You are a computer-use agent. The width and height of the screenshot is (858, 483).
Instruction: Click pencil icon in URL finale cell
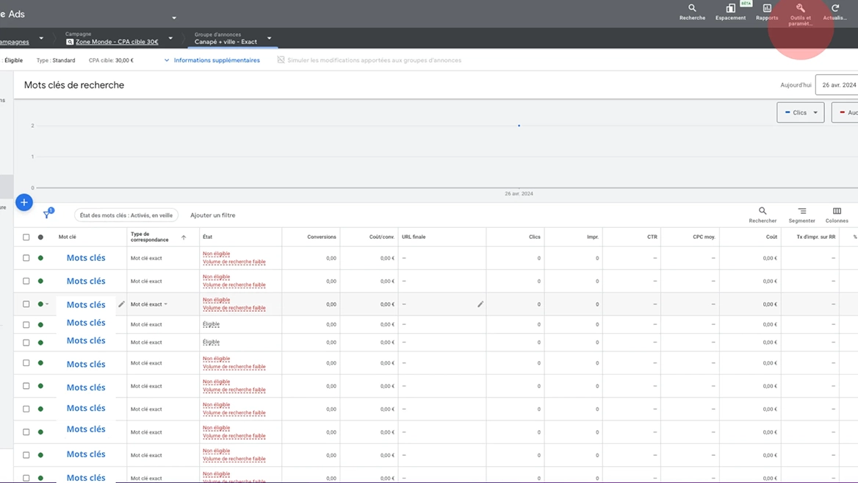[480, 304]
